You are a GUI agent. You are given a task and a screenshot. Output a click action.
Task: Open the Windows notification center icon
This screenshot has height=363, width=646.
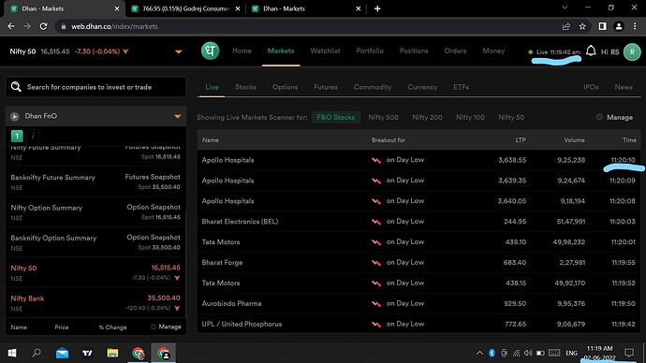pos(629,353)
